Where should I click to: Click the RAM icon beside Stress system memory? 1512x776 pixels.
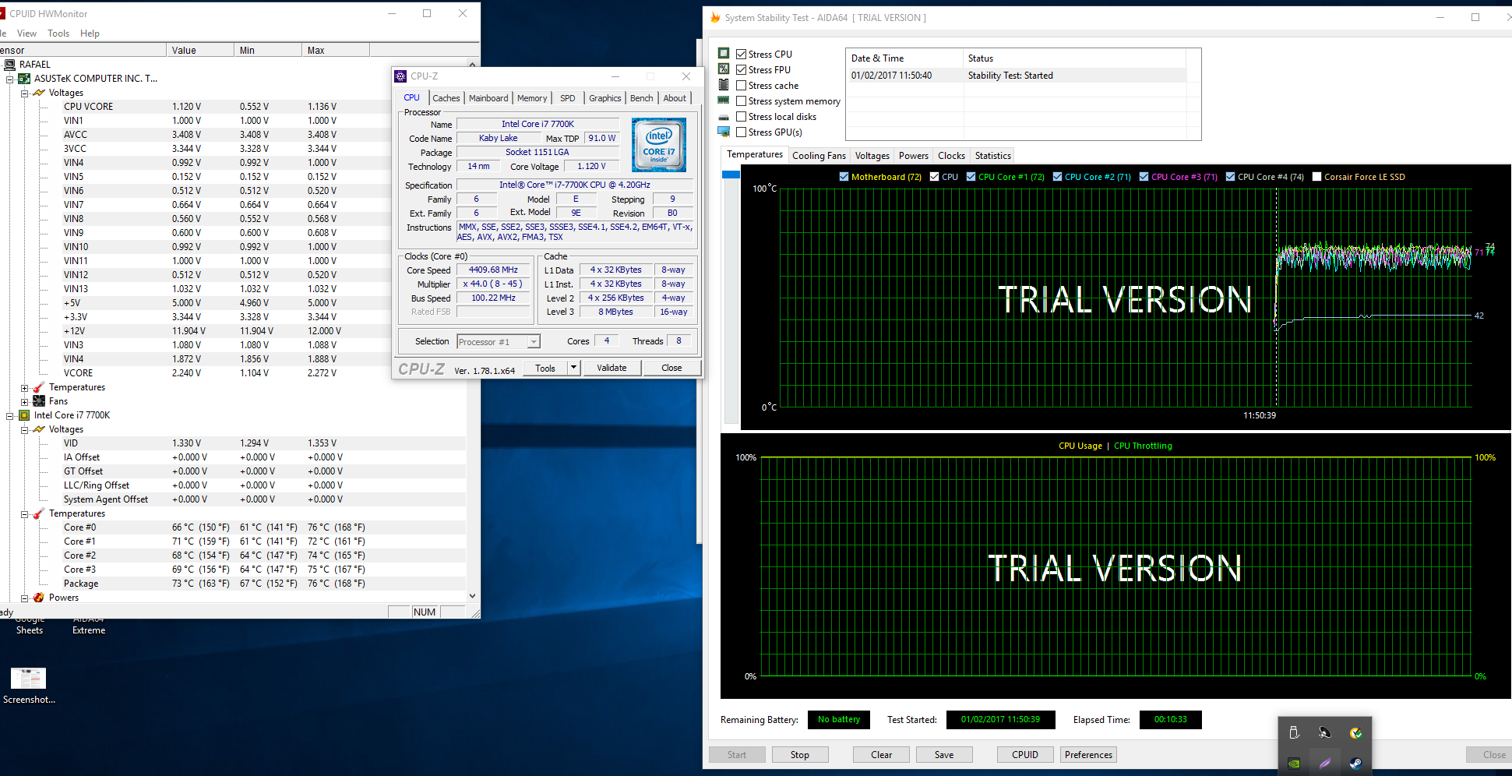point(724,100)
